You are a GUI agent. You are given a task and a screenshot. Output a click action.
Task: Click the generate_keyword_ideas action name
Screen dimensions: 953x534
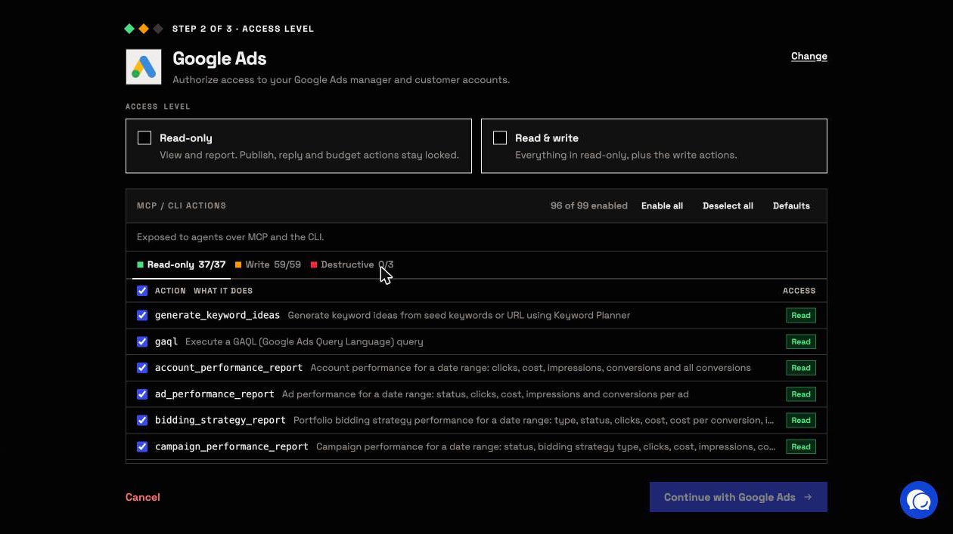(217, 315)
